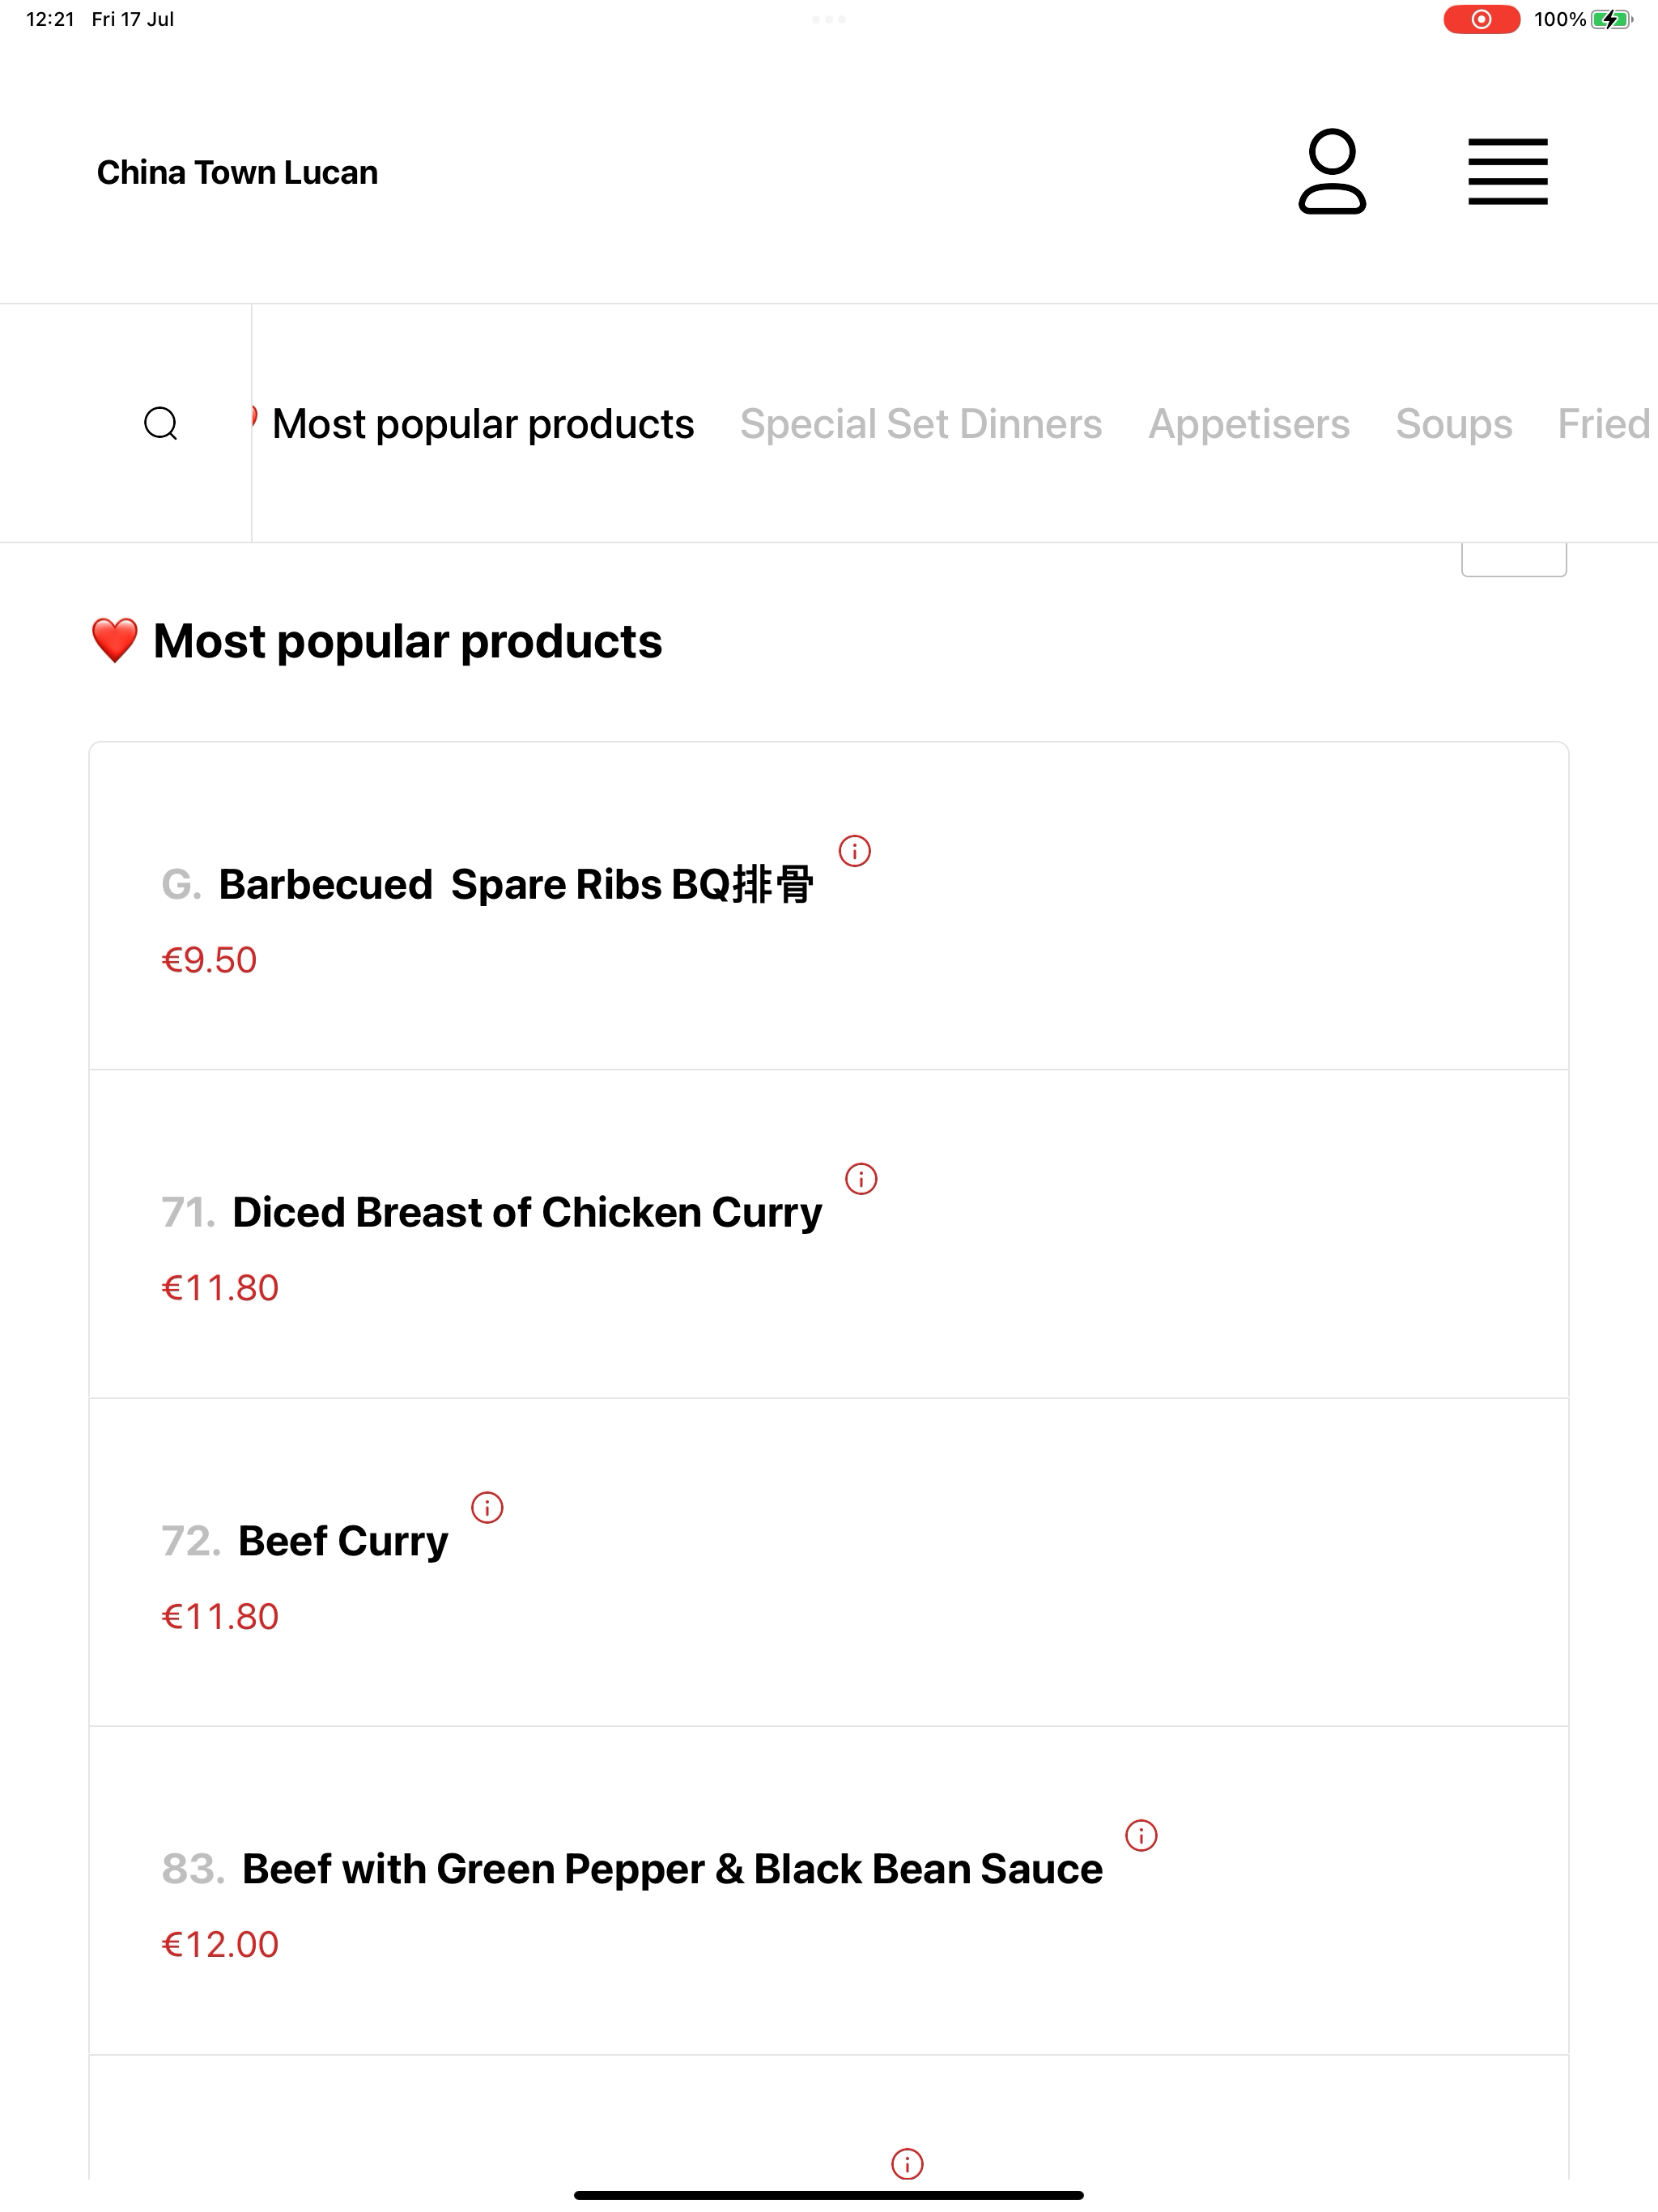The width and height of the screenshot is (1658, 2212).
Task: Tap the search magnifier icon
Action: [161, 424]
